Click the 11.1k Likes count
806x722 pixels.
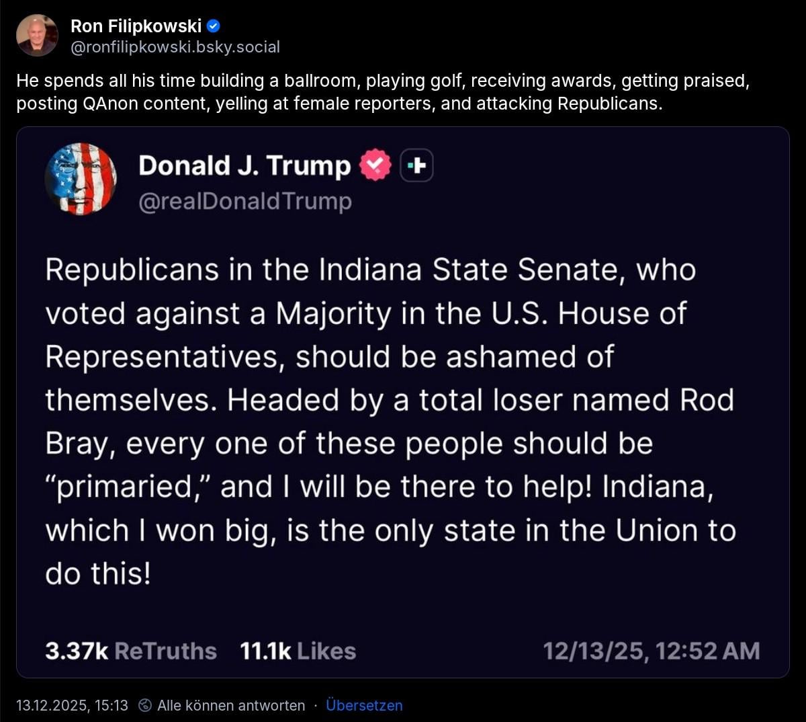coord(298,651)
